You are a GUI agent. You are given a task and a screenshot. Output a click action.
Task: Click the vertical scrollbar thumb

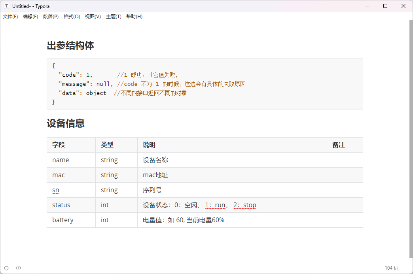pos(411,139)
